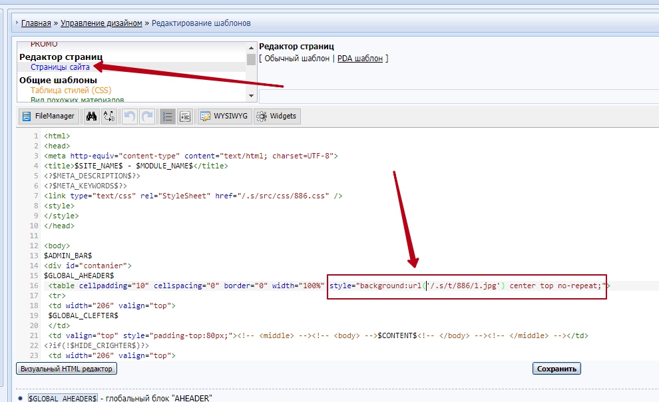Open the FileManager tool
Image resolution: width=659 pixels, height=402 pixels.
(x=48, y=116)
